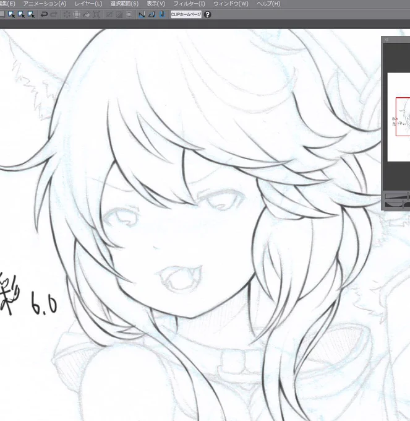Toggle Snap to Grid
Viewport: 410px width, 421px height.
coord(162,14)
